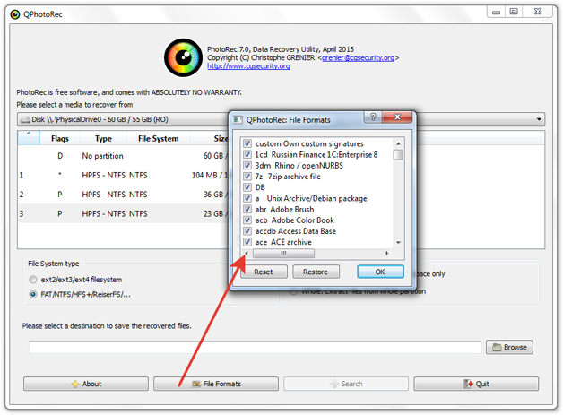Click the destination path input field
Viewport: 563px width, 415px height.
click(x=255, y=347)
